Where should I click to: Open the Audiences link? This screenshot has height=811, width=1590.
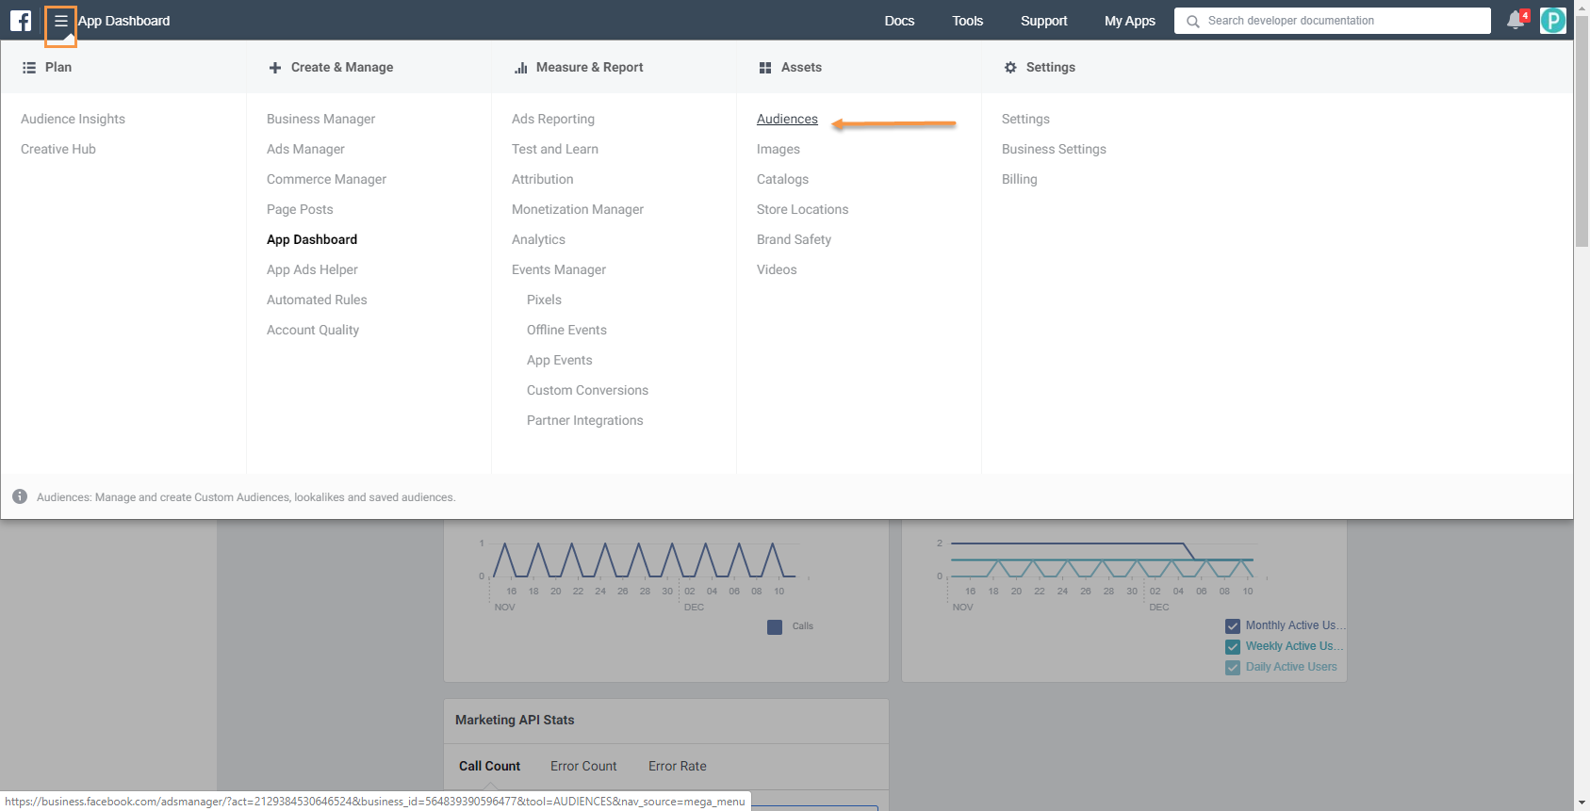[x=787, y=119]
